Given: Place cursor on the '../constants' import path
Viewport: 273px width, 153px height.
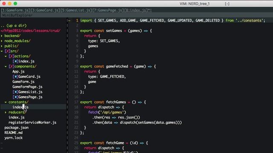Looking at the screenshot, I should tap(249, 21).
